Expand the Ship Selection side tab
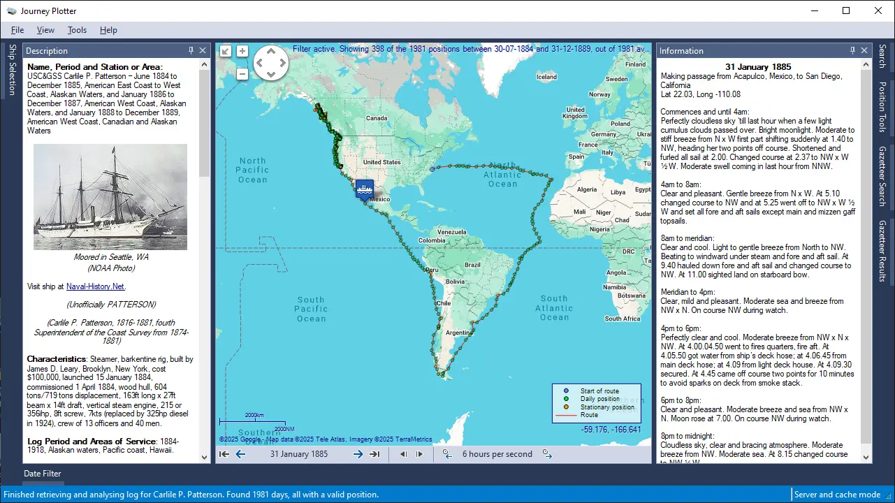This screenshot has height=503, width=895. [11, 70]
